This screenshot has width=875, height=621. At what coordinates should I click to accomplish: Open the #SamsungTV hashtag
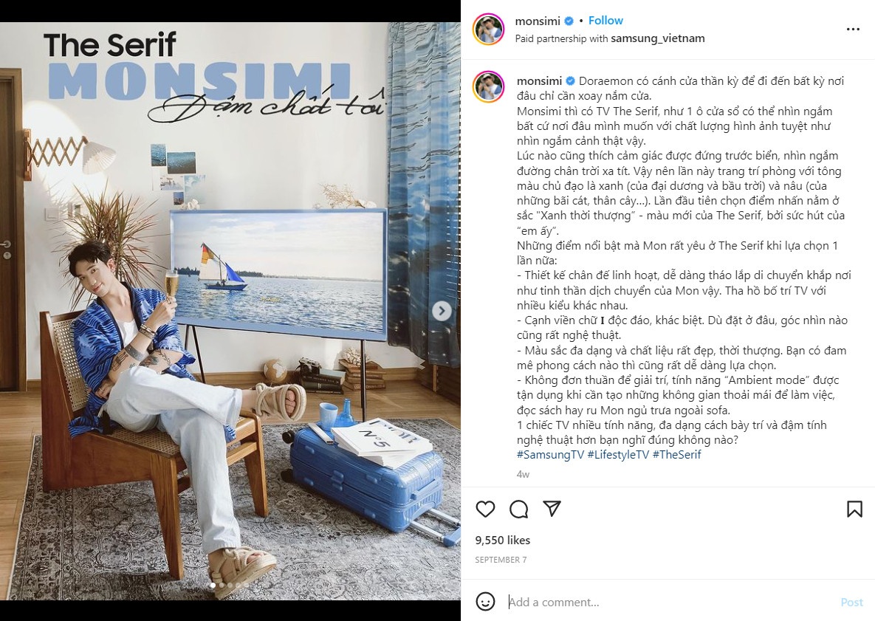[550, 455]
